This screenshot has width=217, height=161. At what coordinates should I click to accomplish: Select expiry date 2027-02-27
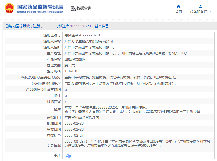point(74,136)
